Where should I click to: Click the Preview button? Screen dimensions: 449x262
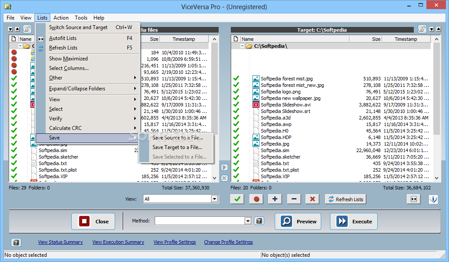[x=298, y=221]
